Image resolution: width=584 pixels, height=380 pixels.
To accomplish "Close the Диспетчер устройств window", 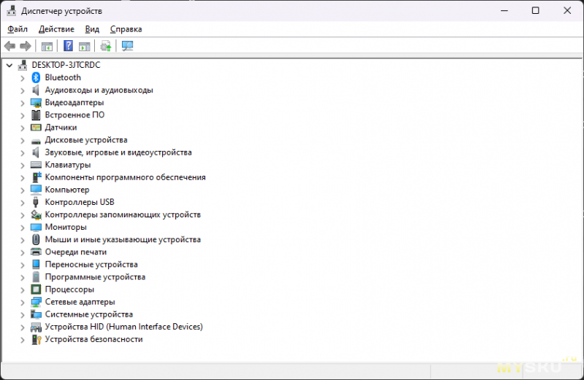I will pyautogui.click(x=567, y=11).
